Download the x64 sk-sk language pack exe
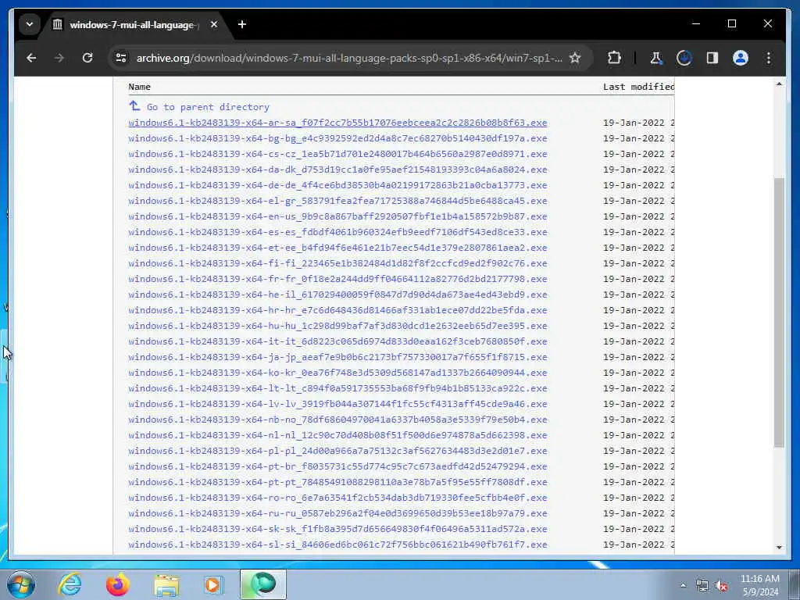 (x=337, y=529)
